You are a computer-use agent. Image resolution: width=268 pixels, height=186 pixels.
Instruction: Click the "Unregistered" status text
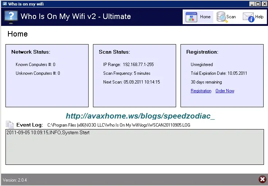202,65
